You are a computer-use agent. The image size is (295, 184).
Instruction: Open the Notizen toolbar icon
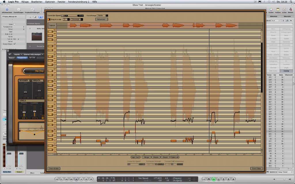click(x=278, y=10)
